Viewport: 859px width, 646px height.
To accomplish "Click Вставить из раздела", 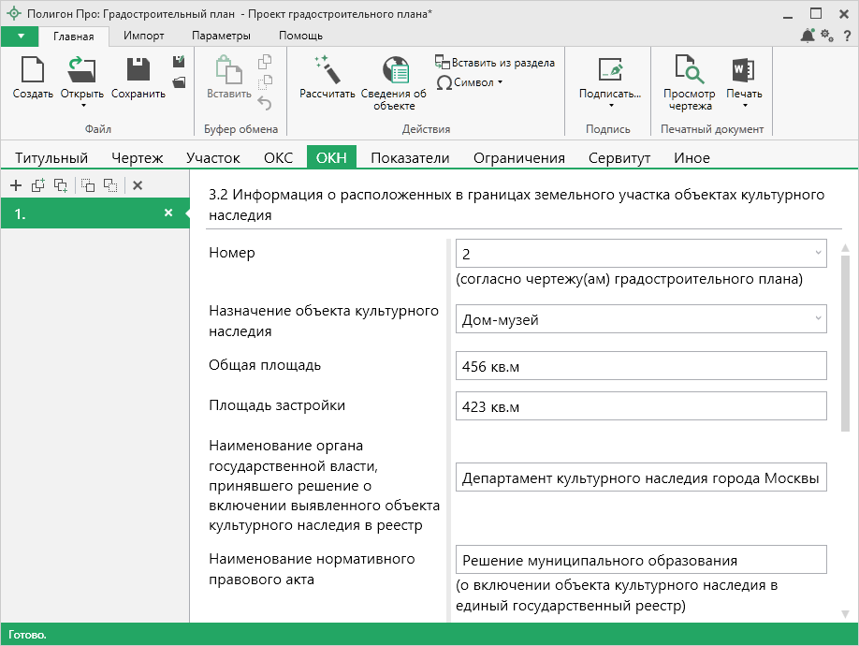I will 494,63.
